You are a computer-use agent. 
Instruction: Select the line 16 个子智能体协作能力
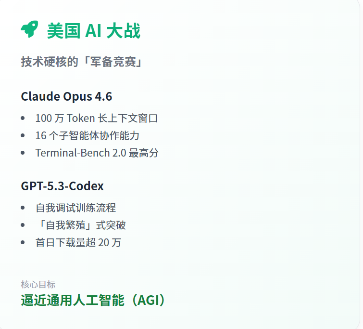87,136
